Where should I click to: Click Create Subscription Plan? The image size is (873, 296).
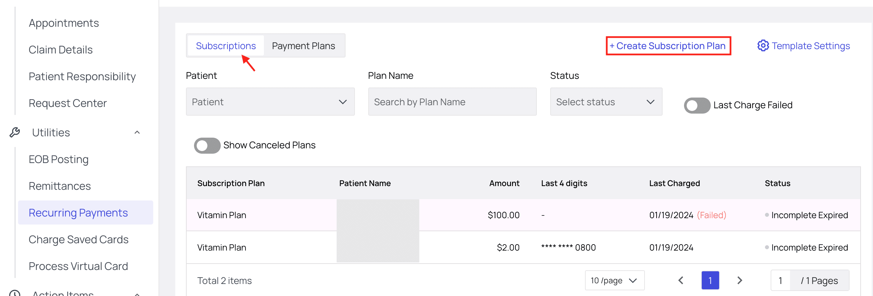[668, 46]
